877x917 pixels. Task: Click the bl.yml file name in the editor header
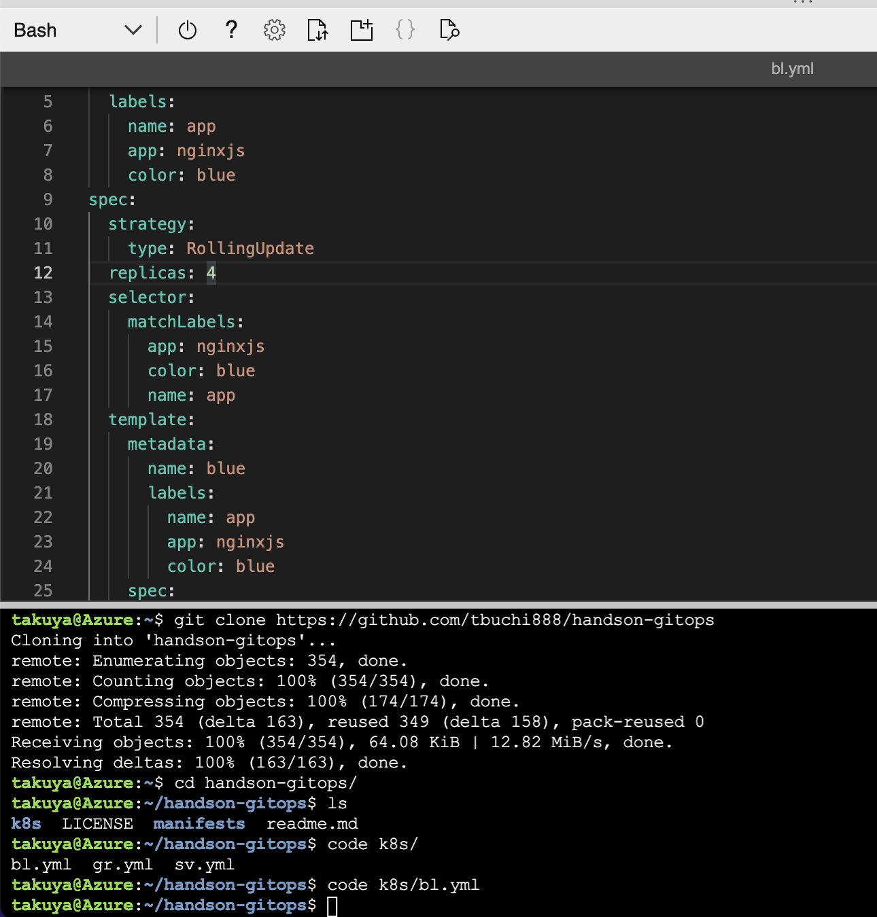pos(792,69)
